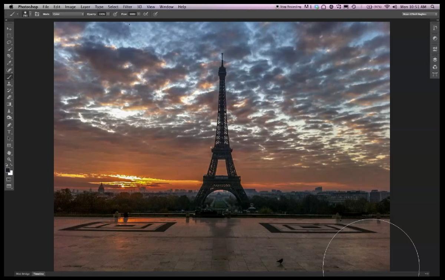This screenshot has width=445, height=280.
Task: Open the Bryan O'Neil Hughes workspace dropdown
Action: pyautogui.click(x=420, y=14)
